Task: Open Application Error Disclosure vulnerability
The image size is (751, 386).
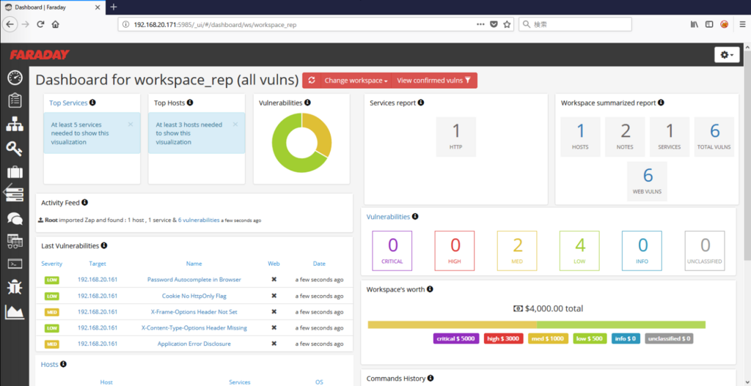Action: click(194, 344)
